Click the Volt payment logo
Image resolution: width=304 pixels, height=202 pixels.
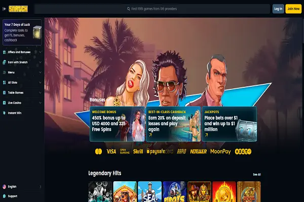tap(243, 151)
